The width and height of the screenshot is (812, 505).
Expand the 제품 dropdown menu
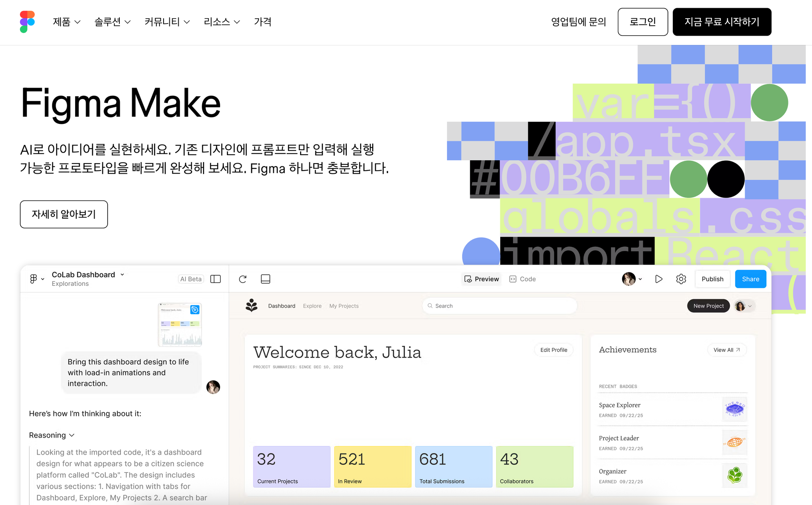[x=67, y=22]
